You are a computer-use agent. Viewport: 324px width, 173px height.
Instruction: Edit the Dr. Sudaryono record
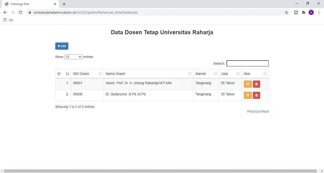click(x=247, y=95)
